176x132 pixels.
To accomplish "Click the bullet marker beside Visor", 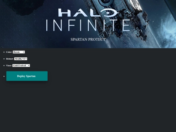I will pyautogui.click(x=4, y=66).
